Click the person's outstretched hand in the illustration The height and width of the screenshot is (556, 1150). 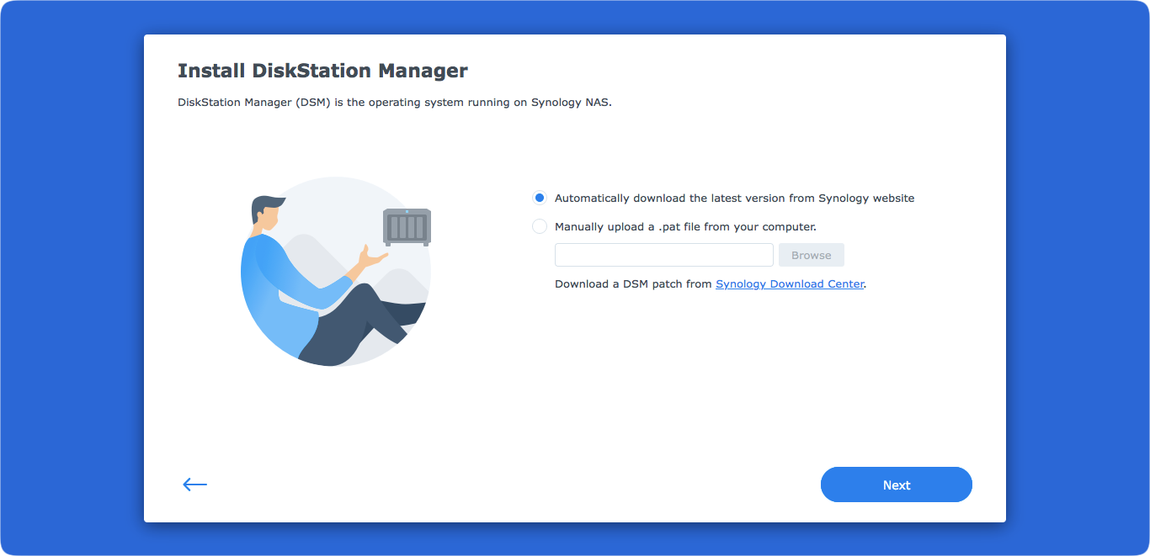pos(371,257)
